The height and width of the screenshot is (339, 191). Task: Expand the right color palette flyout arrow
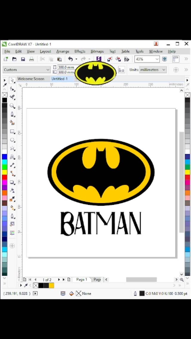[x=187, y=80]
